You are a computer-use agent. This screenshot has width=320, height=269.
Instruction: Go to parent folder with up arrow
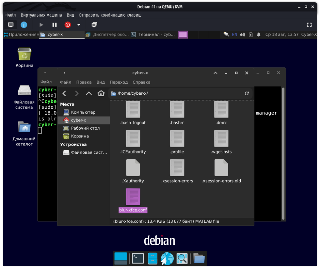click(89, 93)
